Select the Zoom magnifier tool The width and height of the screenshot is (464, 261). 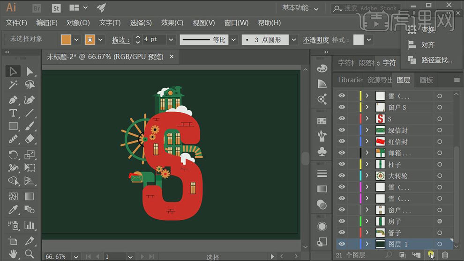coord(30,254)
